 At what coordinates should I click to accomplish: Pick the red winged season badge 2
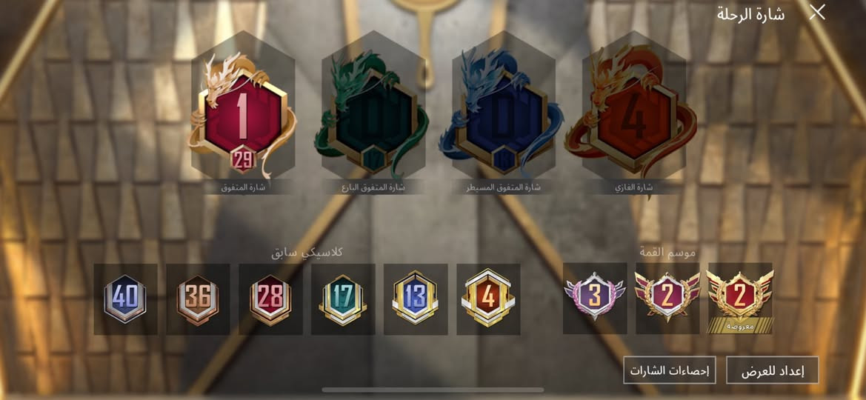click(667, 299)
